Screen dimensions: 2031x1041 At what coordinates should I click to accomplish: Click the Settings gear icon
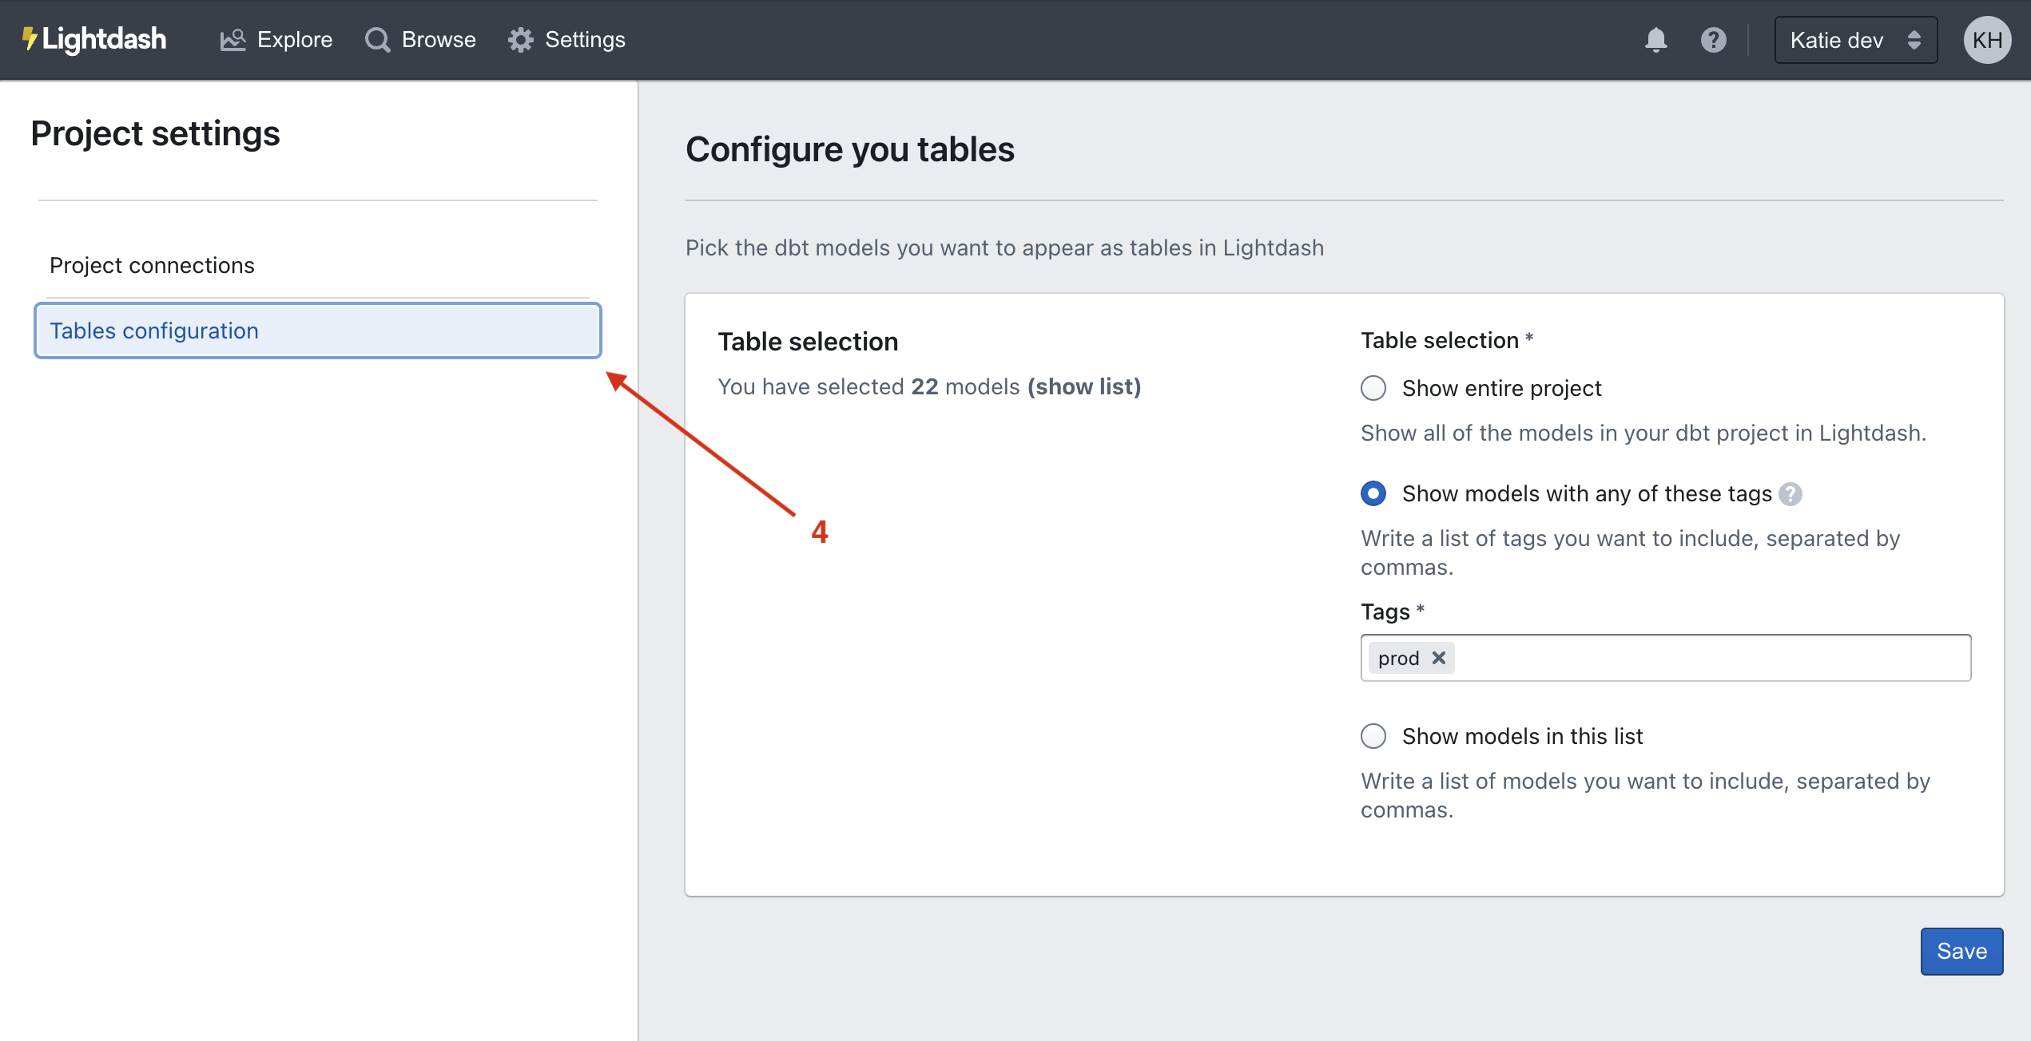point(520,40)
